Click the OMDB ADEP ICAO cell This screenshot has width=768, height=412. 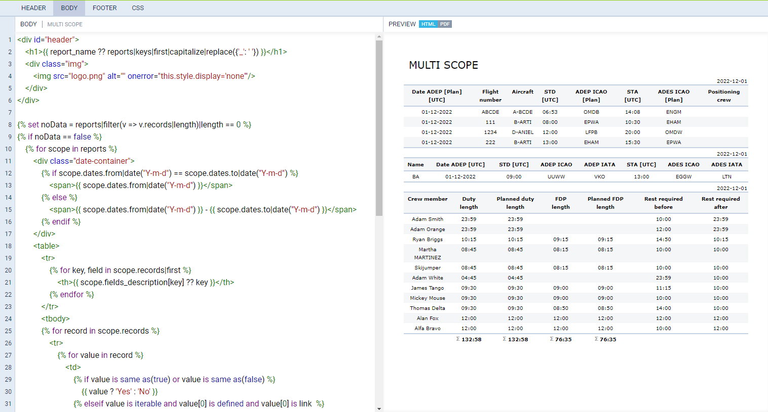point(591,112)
